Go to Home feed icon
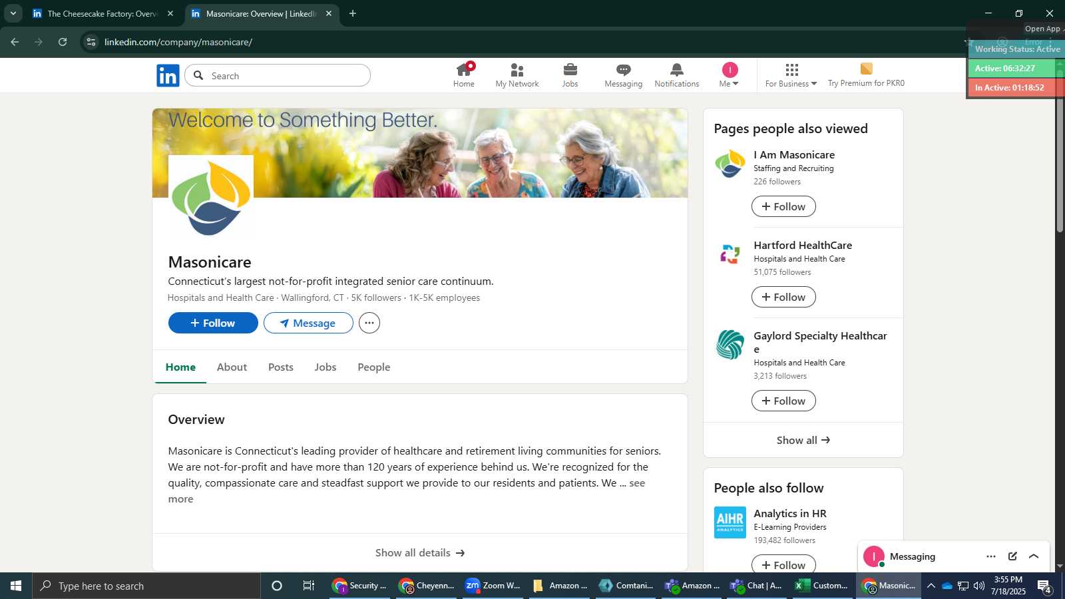1065x599 pixels. [464, 75]
